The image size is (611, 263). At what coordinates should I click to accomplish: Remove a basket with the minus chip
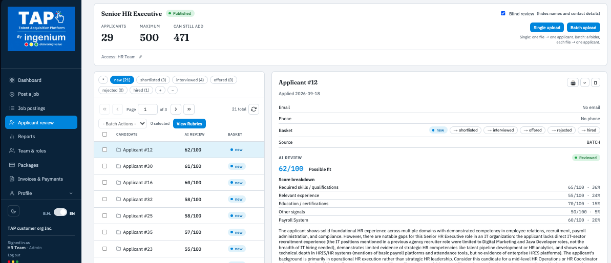click(172, 90)
